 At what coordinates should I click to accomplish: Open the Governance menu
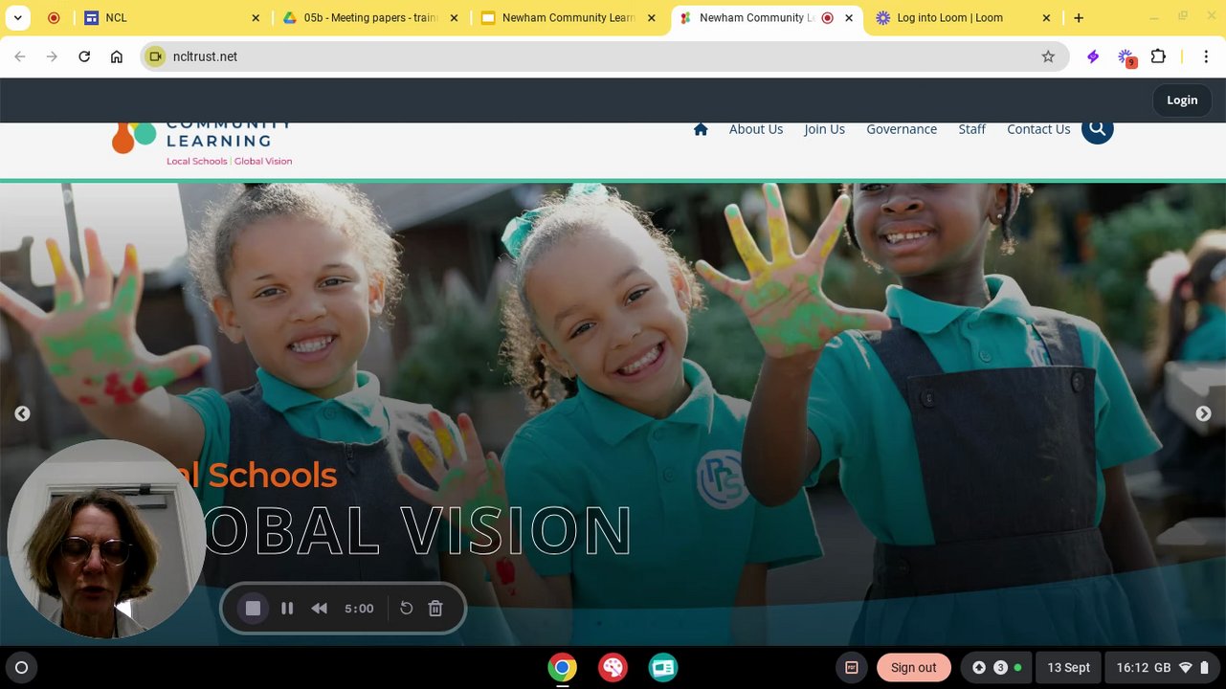click(x=902, y=129)
